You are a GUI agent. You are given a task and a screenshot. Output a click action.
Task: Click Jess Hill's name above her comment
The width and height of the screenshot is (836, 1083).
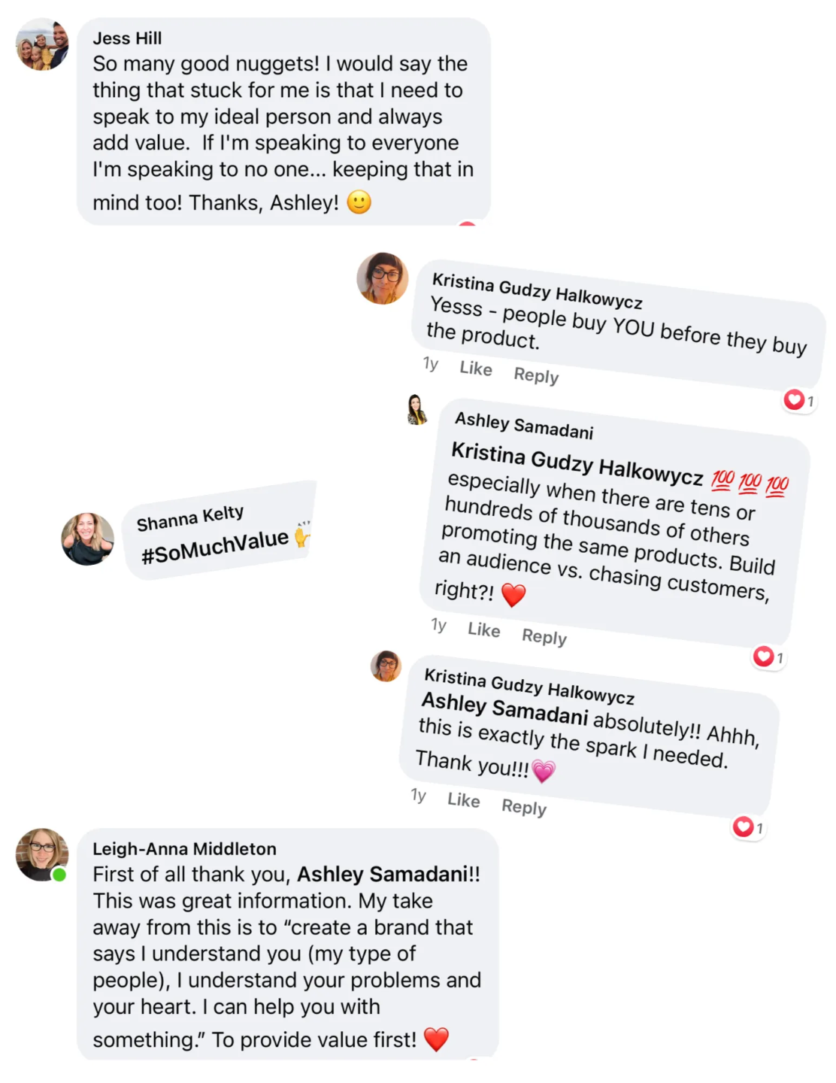point(127,38)
